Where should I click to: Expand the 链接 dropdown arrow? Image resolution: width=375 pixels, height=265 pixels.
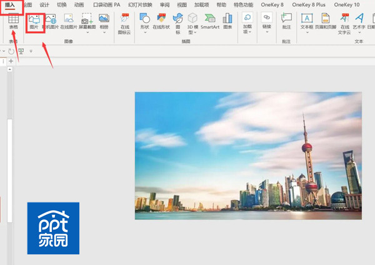click(x=267, y=32)
